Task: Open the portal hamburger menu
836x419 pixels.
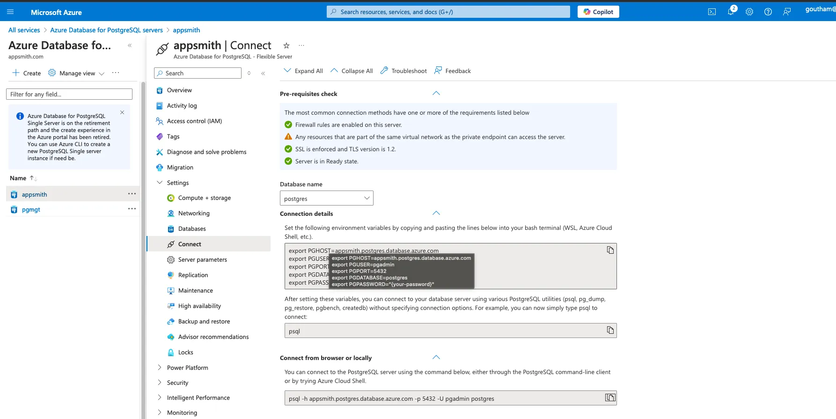Action: (10, 12)
